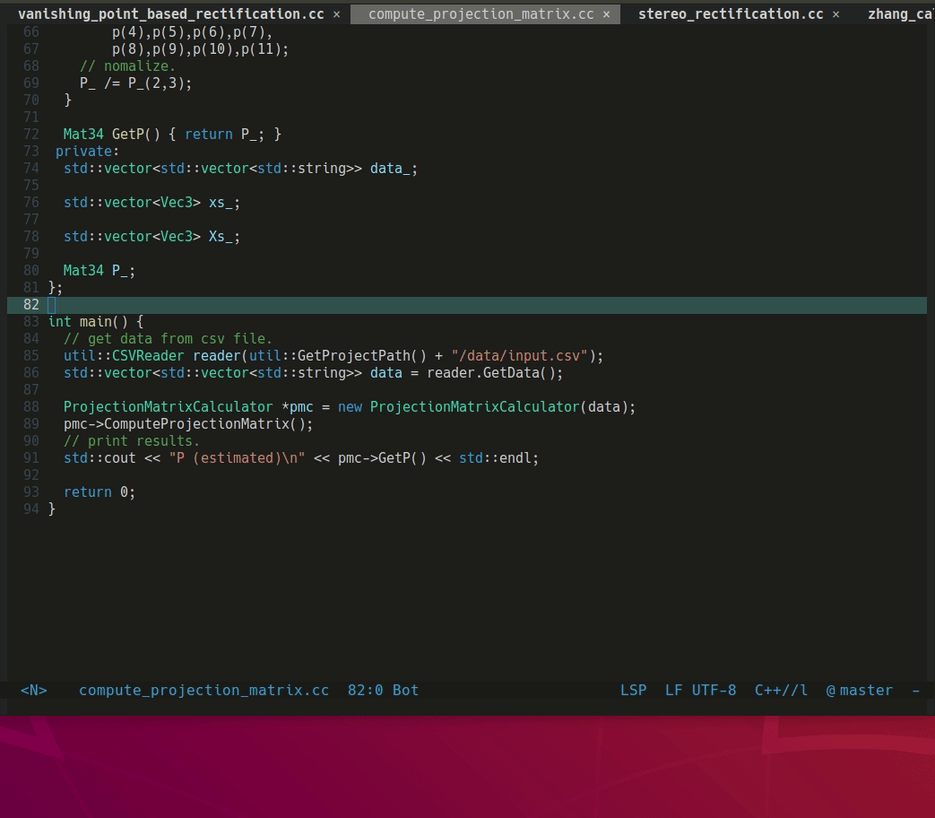Click closing brace on line 94
This screenshot has height=818, width=935.
pyautogui.click(x=52, y=509)
